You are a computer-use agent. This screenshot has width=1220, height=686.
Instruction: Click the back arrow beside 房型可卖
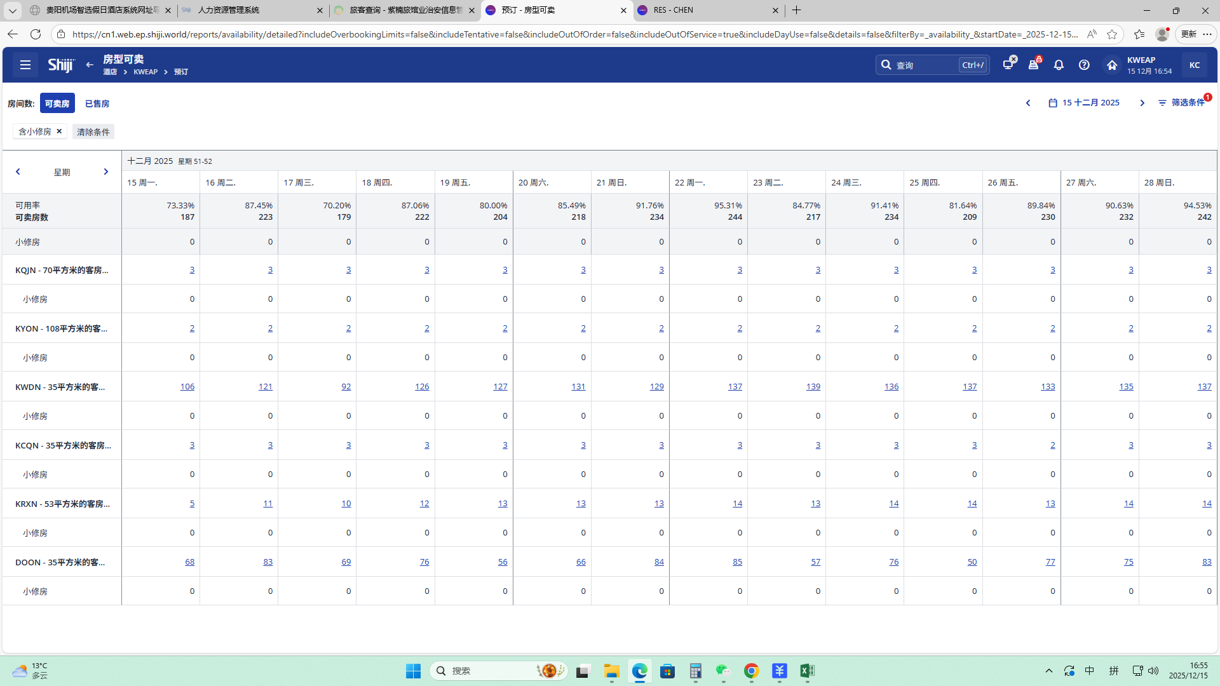[x=90, y=65]
